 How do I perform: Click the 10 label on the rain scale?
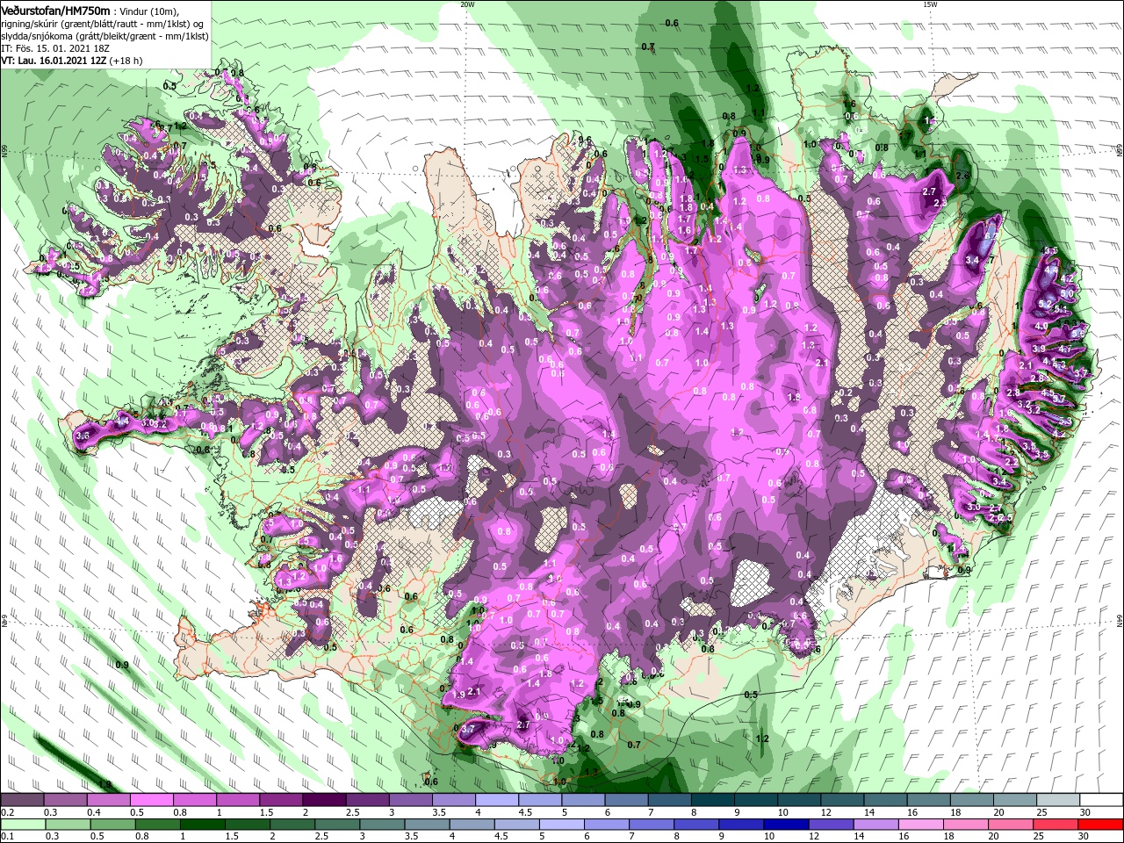click(x=768, y=837)
